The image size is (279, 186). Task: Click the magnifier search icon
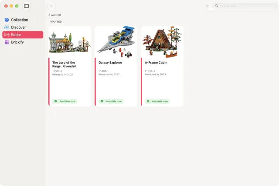(217, 6)
